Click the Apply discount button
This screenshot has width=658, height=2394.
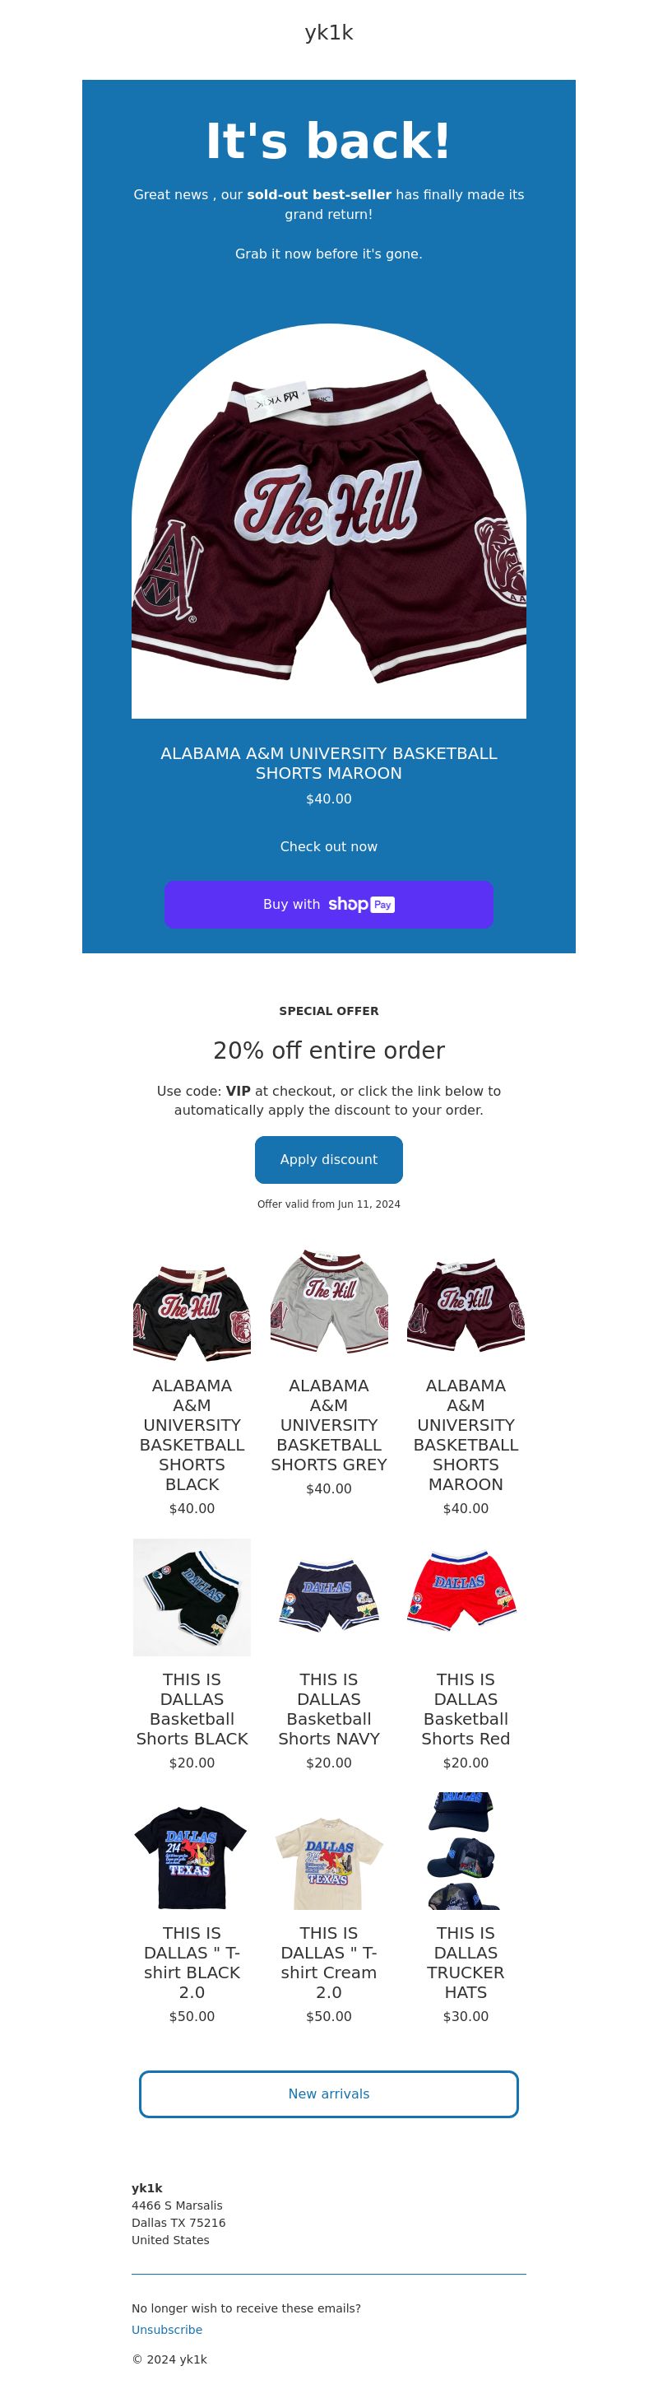point(328,1159)
